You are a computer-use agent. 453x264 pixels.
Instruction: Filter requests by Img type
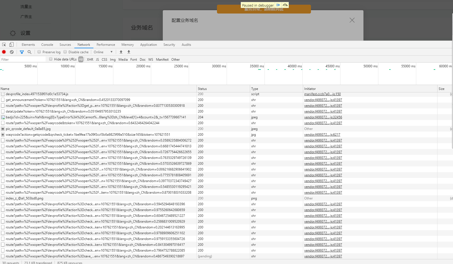click(113, 60)
